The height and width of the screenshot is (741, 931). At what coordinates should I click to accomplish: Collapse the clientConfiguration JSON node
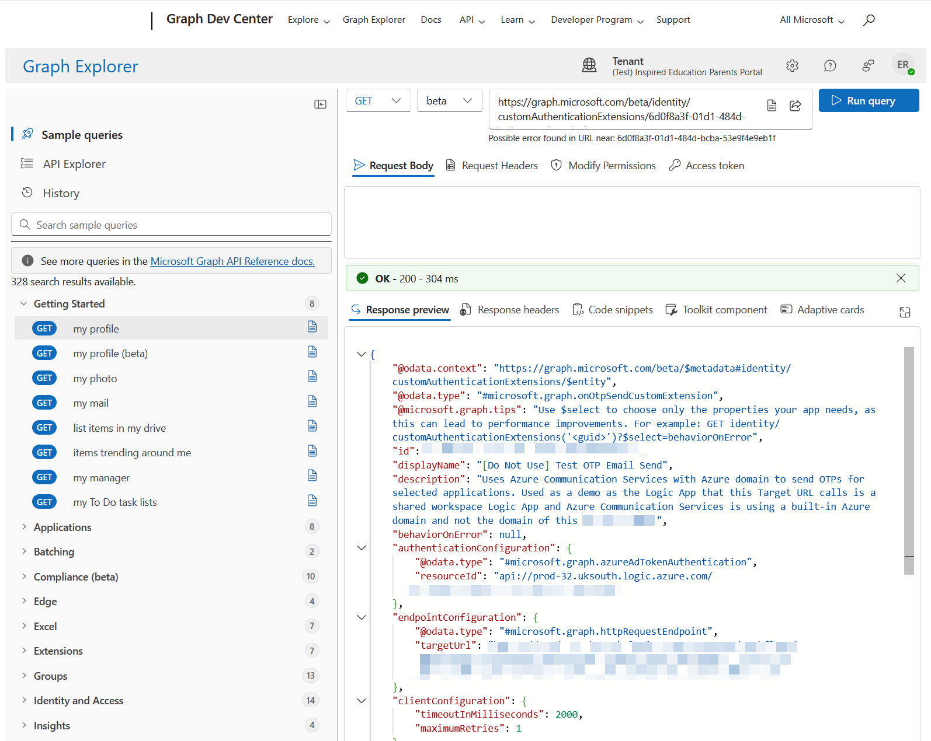[x=362, y=701]
